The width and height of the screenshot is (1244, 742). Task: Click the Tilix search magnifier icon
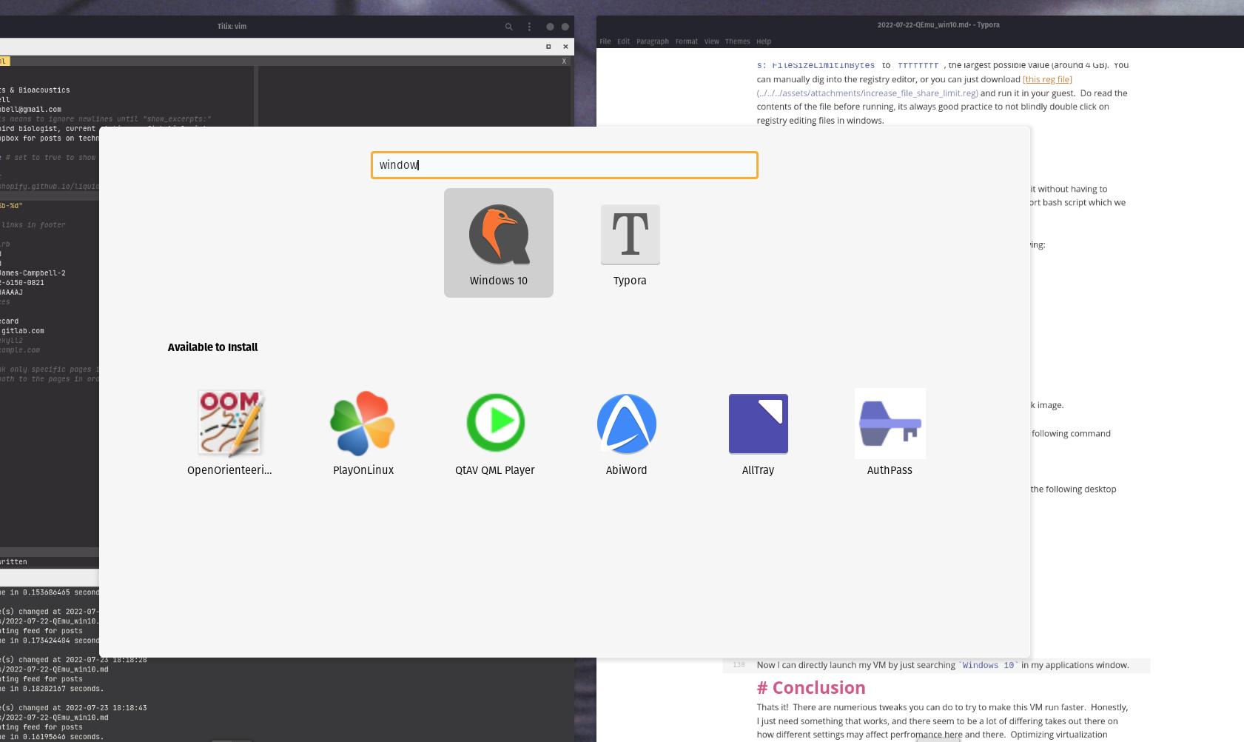pos(508,27)
